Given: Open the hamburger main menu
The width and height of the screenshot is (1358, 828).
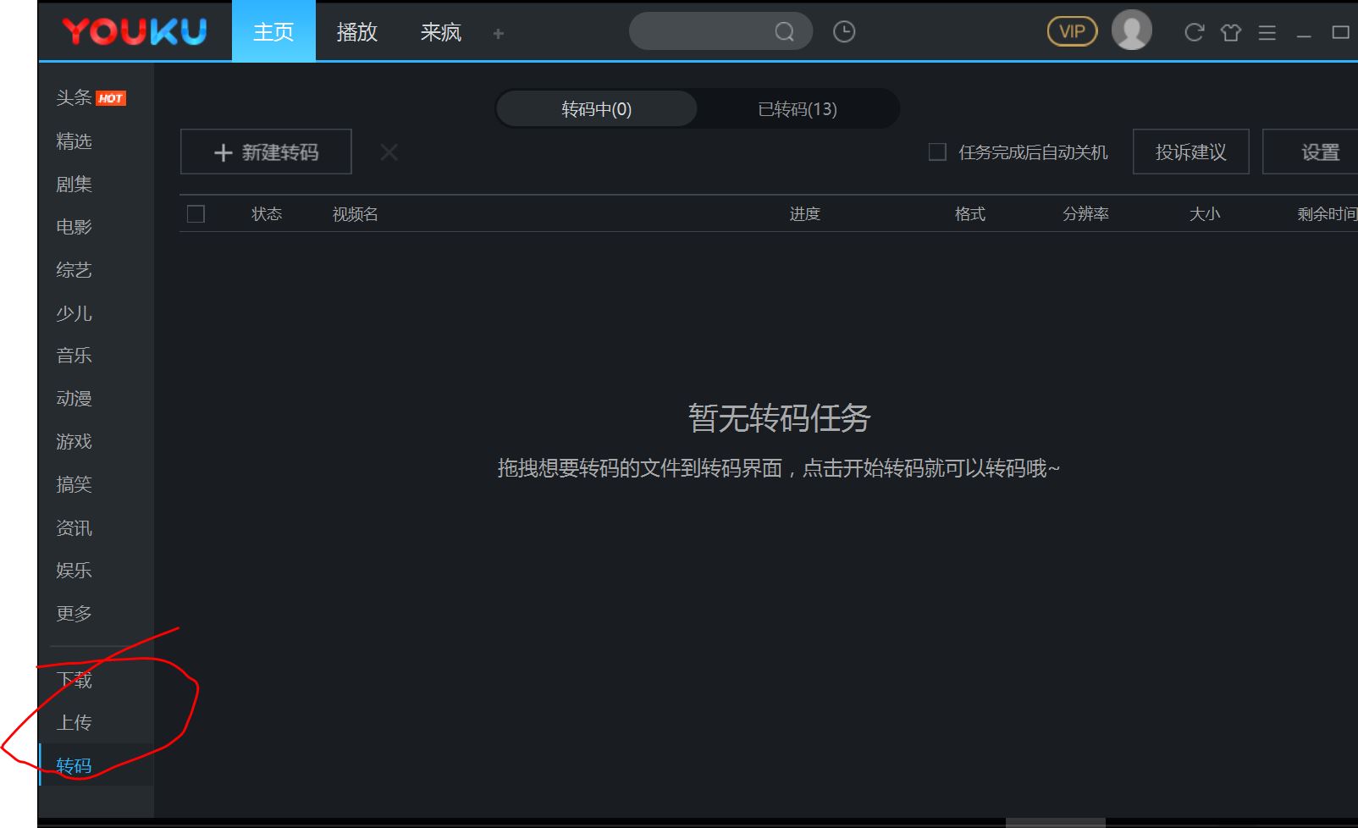Looking at the screenshot, I should pos(1267,33).
